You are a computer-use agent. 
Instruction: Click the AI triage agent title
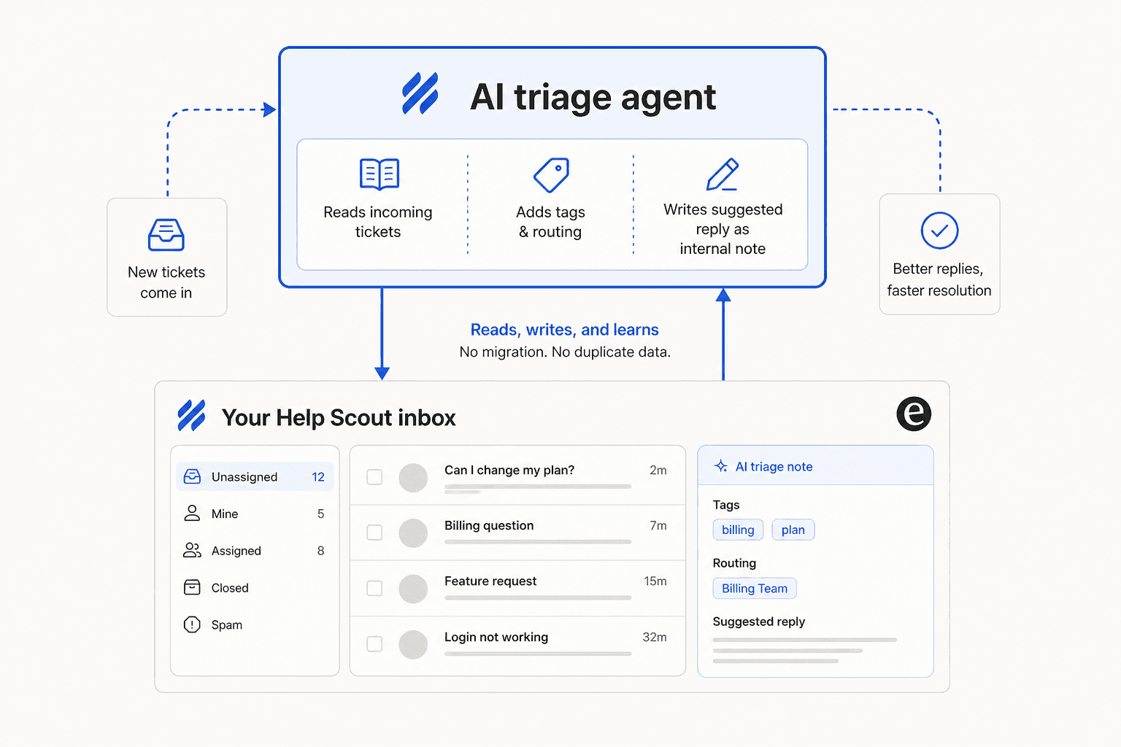593,97
